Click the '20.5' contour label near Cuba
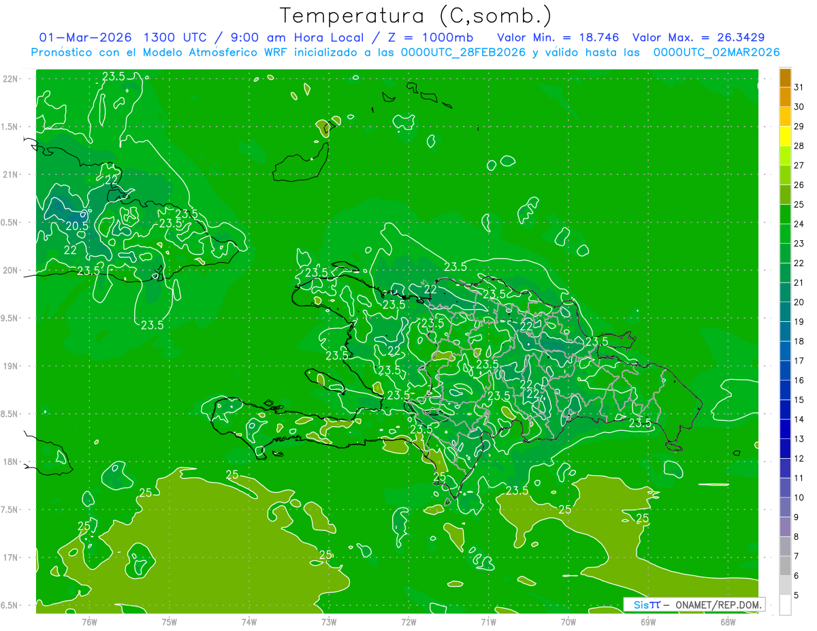 click(x=77, y=225)
